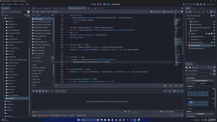Toggle collision mask bit 1
This screenshot has width=217, height=122.
coord(189,102)
